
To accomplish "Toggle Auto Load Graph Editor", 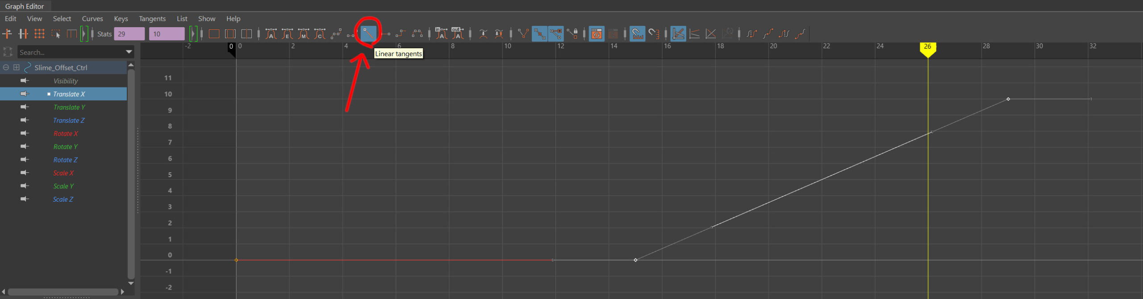I will tap(597, 33).
